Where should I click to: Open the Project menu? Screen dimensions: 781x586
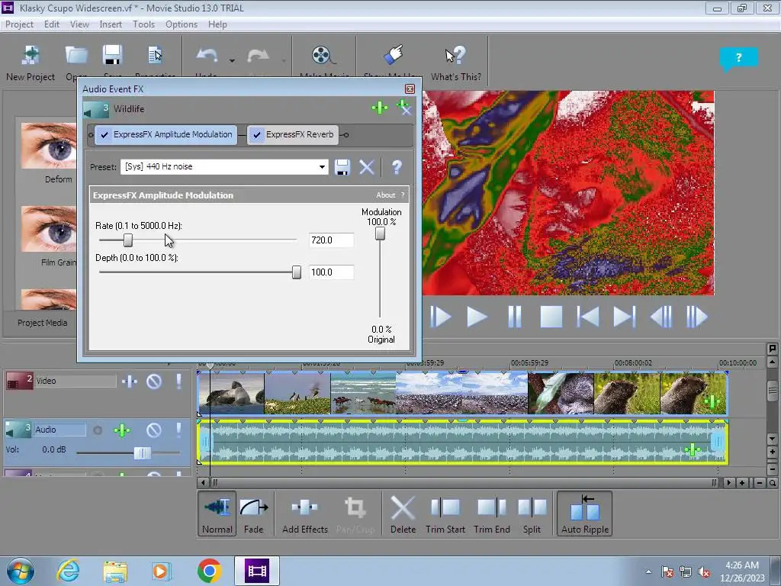(x=19, y=24)
